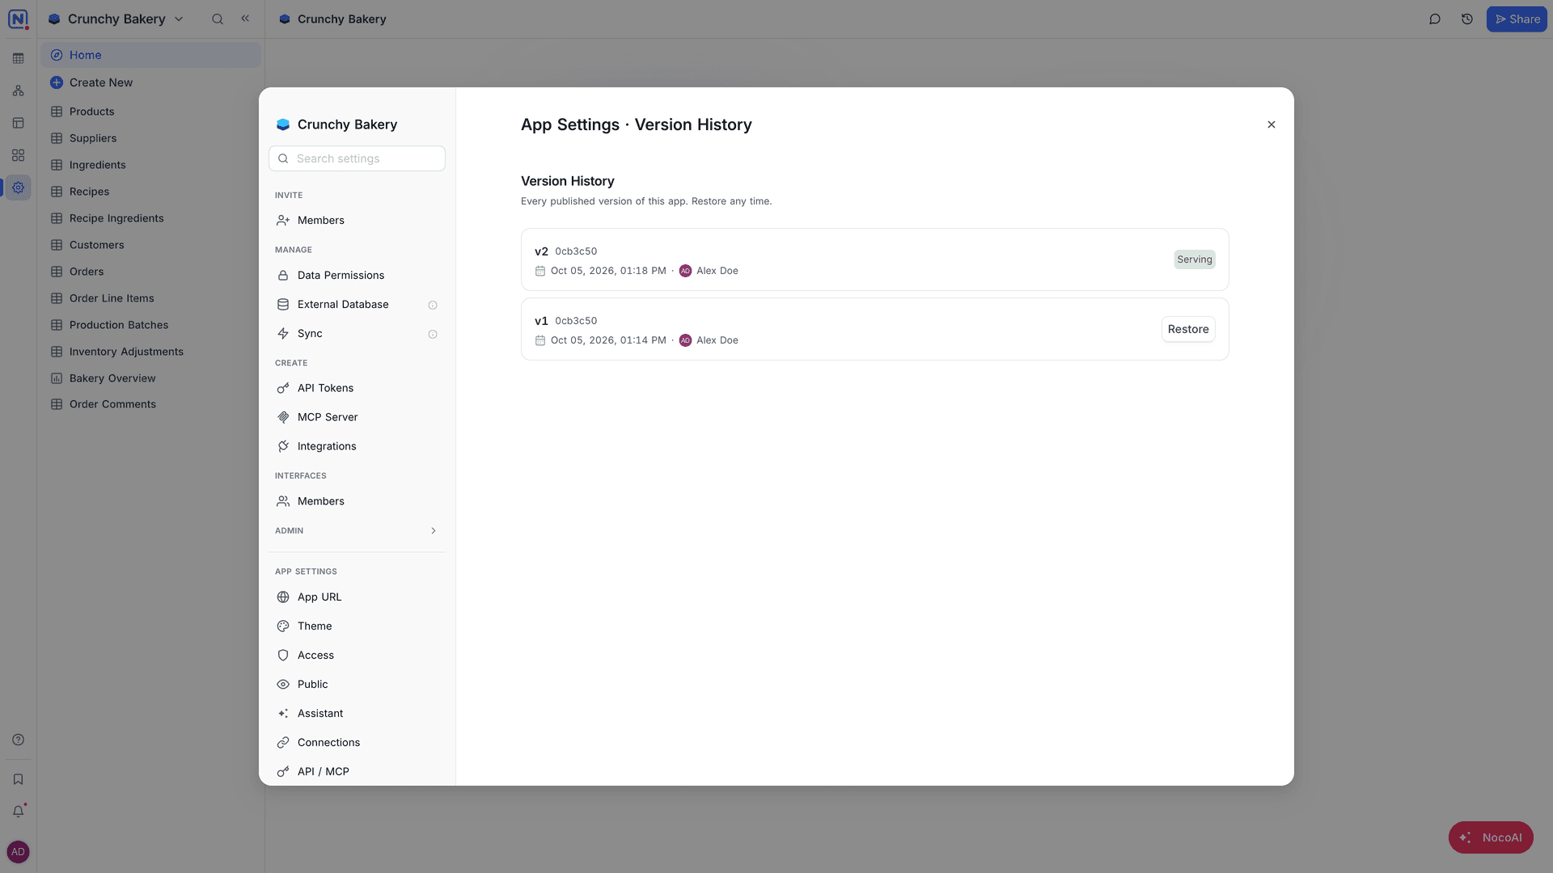Viewport: 1553px width, 873px height.
Task: Click the search icon in sidebar header
Action: (x=218, y=19)
